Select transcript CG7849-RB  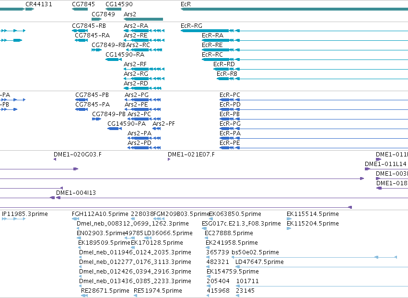coord(108,45)
